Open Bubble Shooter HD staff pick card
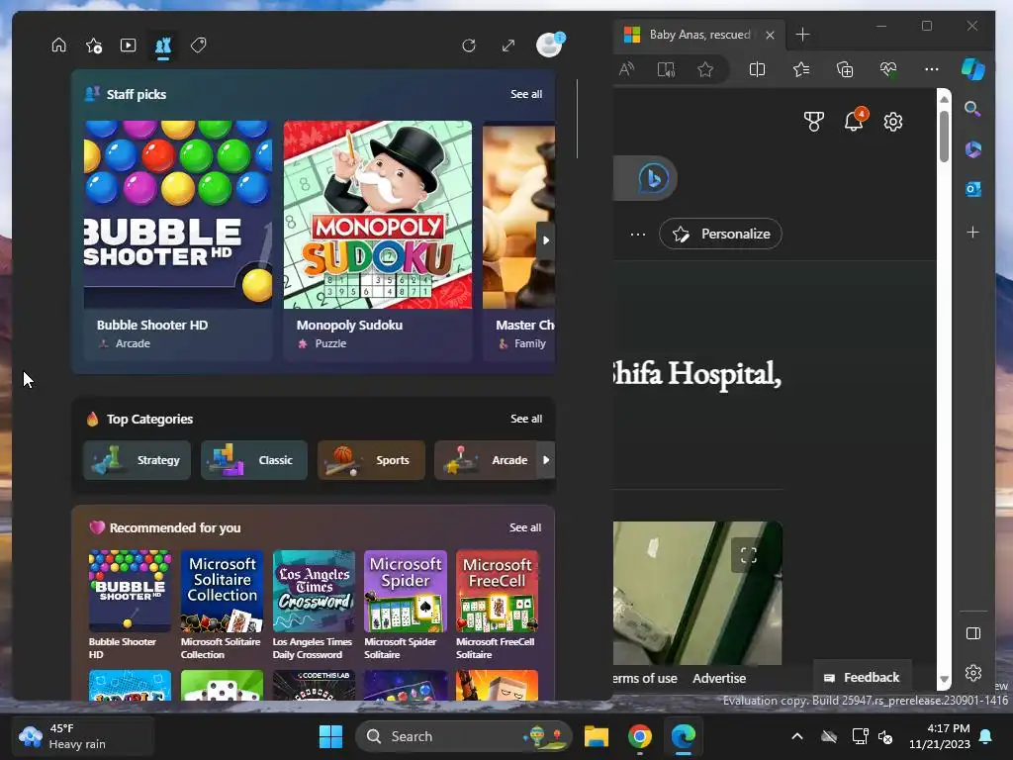Screen dimensions: 1013x760 point(178,239)
